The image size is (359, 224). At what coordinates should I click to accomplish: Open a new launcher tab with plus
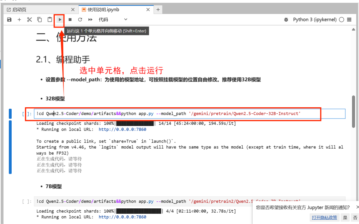coord(158,10)
